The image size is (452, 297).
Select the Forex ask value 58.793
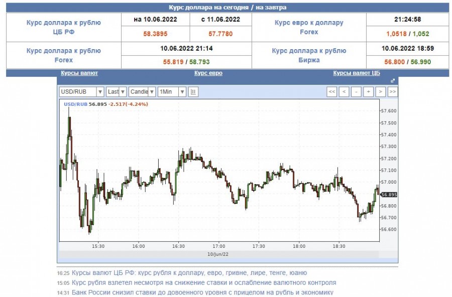[199, 62]
